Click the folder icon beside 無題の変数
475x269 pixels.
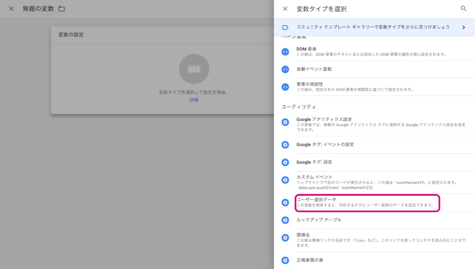[x=61, y=9]
